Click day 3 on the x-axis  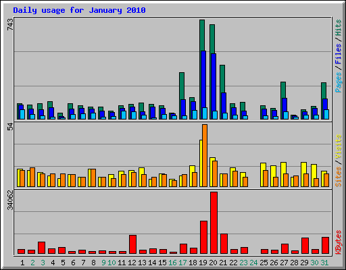point(43,263)
